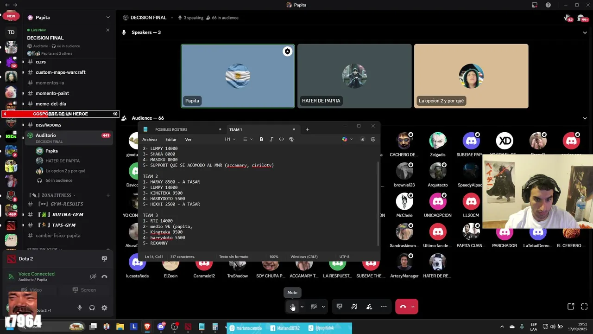Add new Notepad tab plus button
This screenshot has height=334, width=593.
[307, 129]
